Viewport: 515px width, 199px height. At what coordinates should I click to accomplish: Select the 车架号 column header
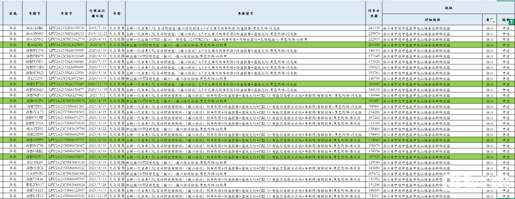point(66,13)
